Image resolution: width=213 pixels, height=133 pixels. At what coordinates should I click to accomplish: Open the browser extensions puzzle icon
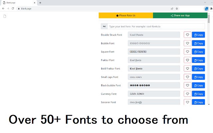click(x=211, y=9)
